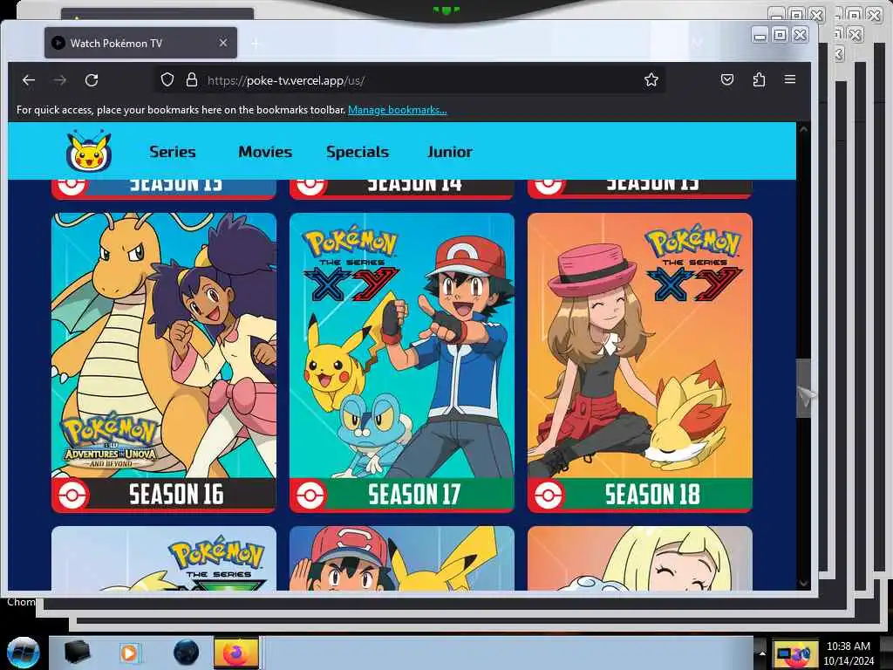The width and height of the screenshot is (893, 670).
Task: Reload the page with refresh icon
Action: tap(92, 80)
